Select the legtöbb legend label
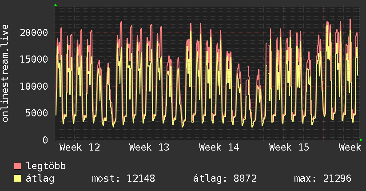This screenshot has width=366, height=191. tap(46, 166)
